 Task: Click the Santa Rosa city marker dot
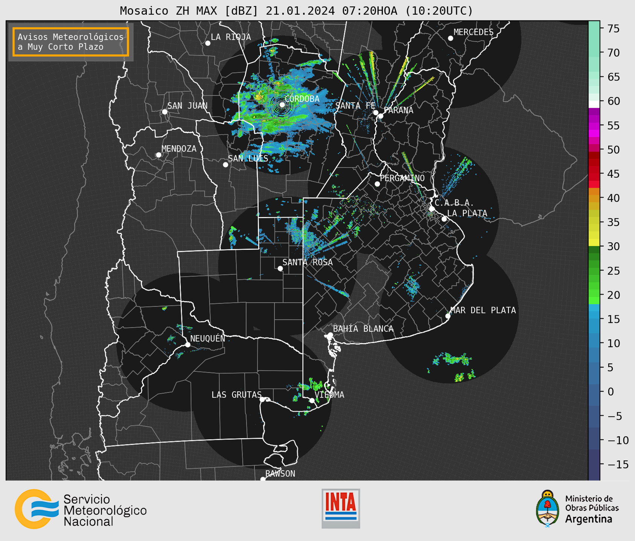tap(280, 269)
